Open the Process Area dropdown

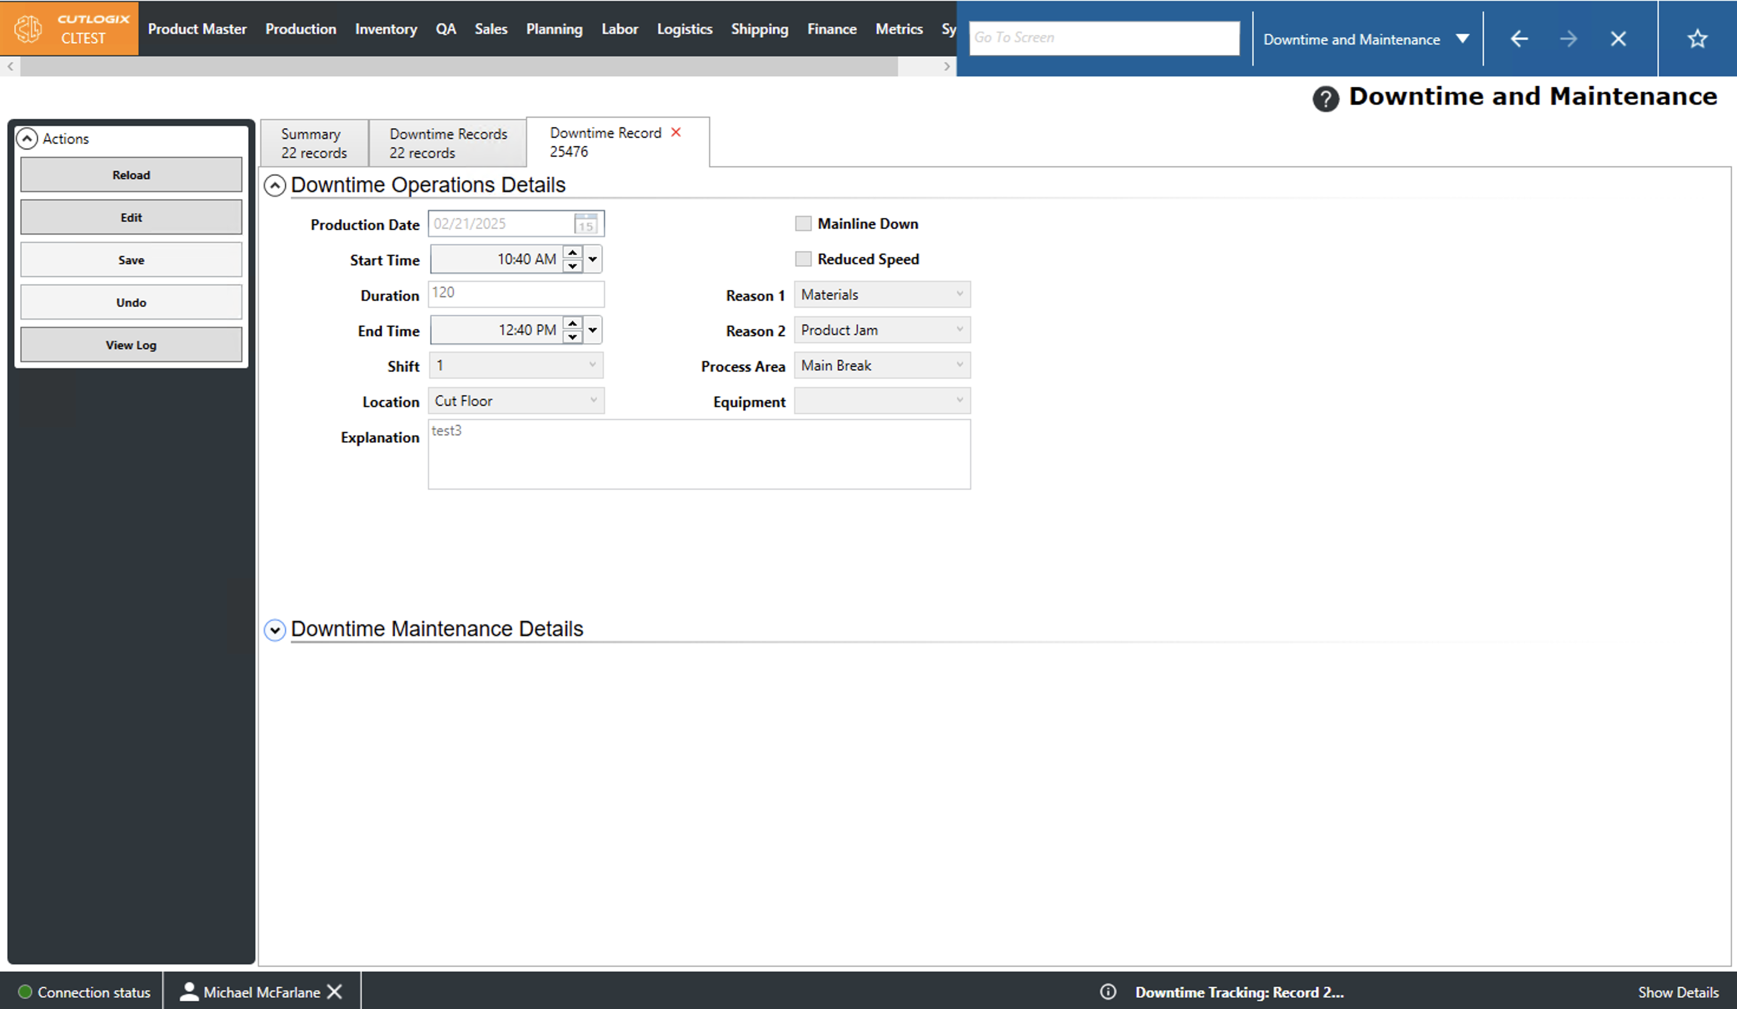(882, 366)
